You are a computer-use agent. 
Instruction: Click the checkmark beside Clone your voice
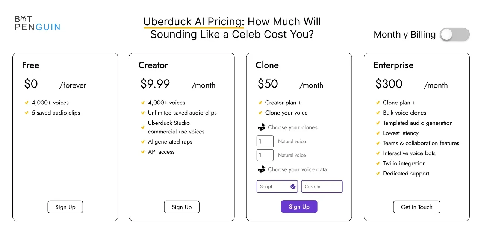coord(260,113)
